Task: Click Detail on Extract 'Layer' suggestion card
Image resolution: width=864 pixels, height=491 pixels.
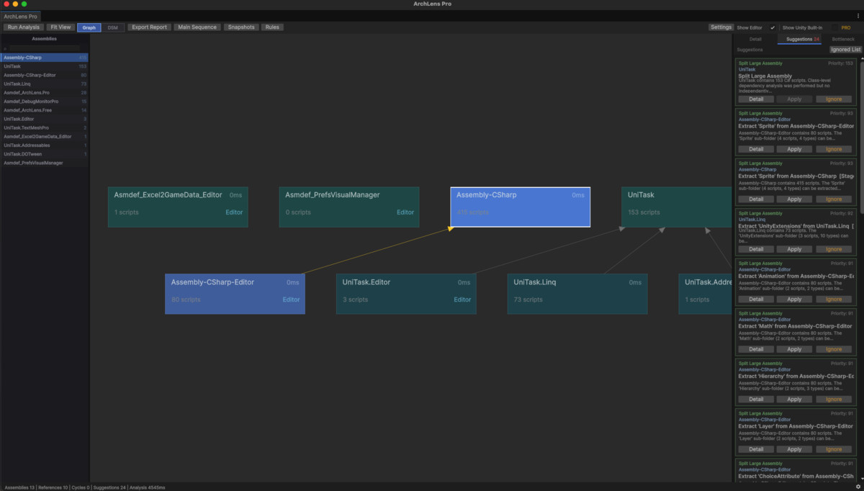Action: 756,449
